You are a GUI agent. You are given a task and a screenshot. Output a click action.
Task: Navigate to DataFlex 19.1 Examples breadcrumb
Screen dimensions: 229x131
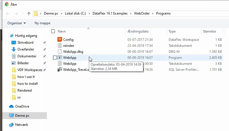point(110,14)
